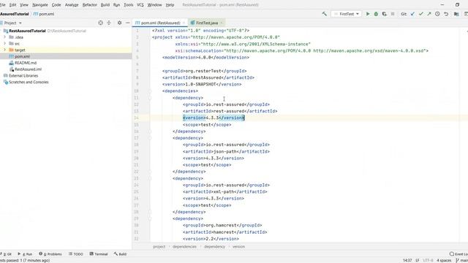Viewport: 468px width, 263px height.
Task: Open the Refactor menu
Action: [x=89, y=5]
